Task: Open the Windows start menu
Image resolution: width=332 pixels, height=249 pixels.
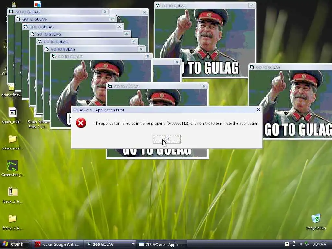Action: pos(14,244)
